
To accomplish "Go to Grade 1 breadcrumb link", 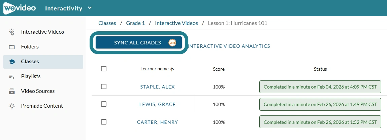I will tap(135, 23).
